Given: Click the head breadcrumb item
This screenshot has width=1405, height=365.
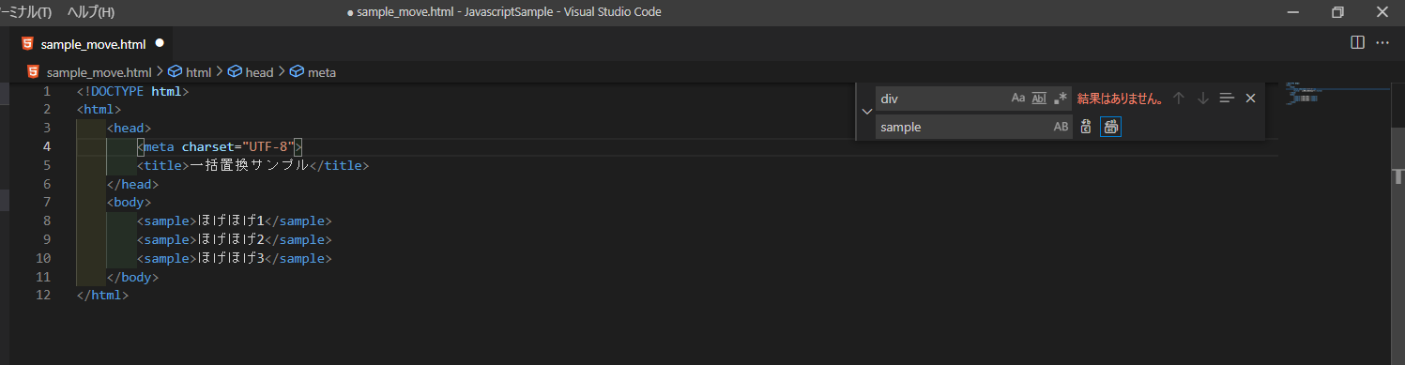Looking at the screenshot, I should pos(252,72).
